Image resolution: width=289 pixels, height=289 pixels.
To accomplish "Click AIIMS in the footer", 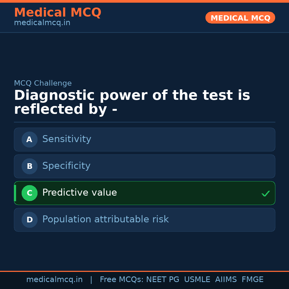I will point(226,280).
